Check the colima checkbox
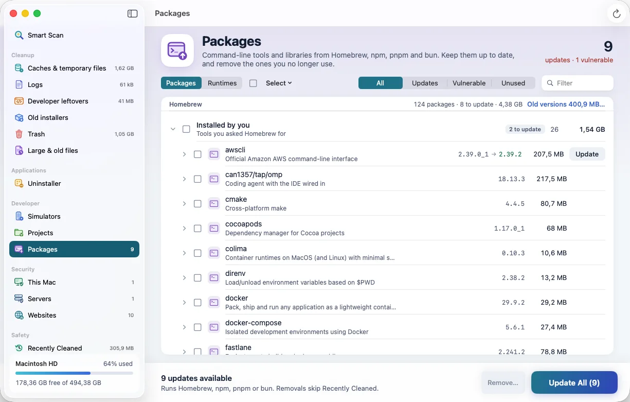The width and height of the screenshot is (630, 402). (197, 253)
